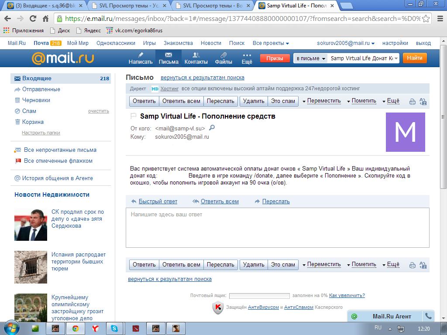
Task: Expand Все проекты dropdown
Action: [x=271, y=43]
